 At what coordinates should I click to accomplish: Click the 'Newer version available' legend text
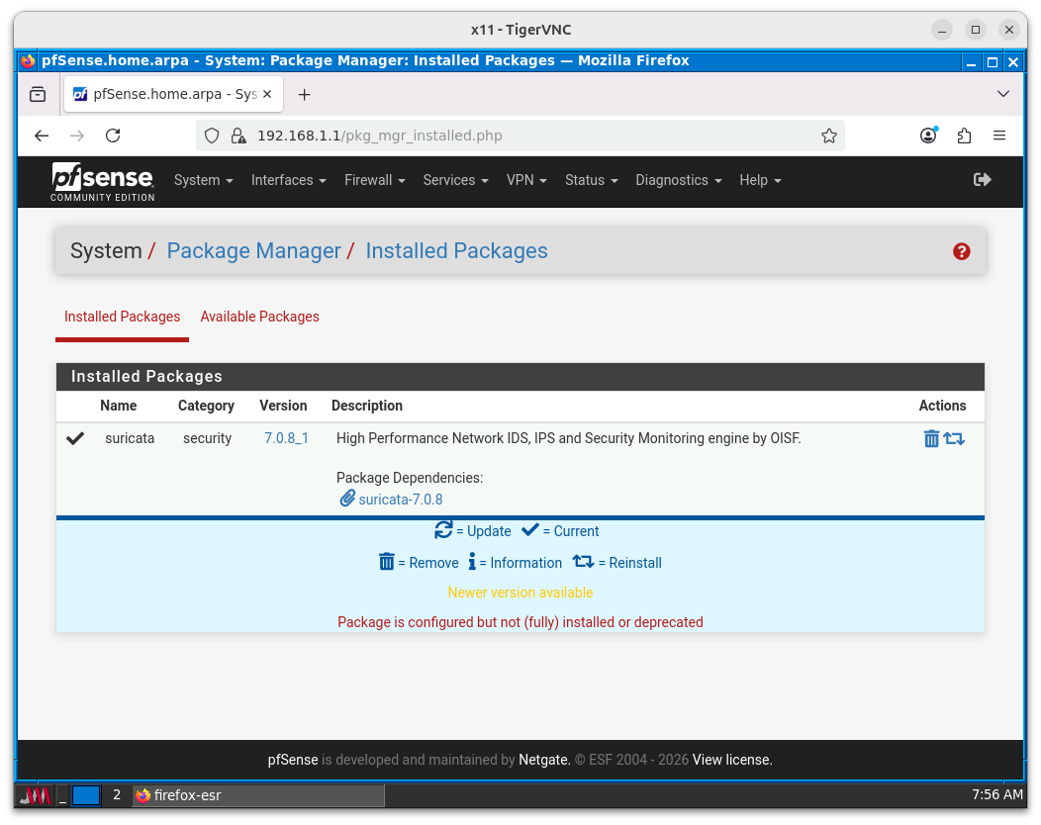click(x=520, y=593)
